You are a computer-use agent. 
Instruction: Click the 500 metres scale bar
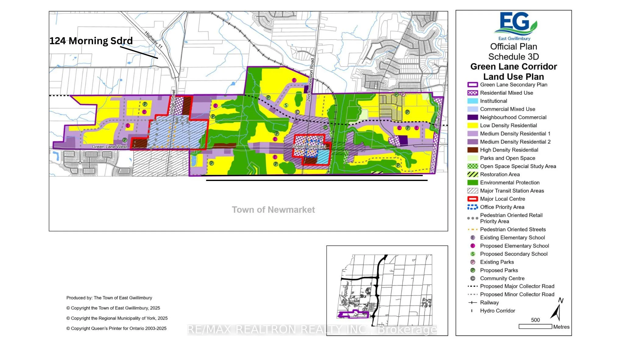pyautogui.click(x=535, y=326)
